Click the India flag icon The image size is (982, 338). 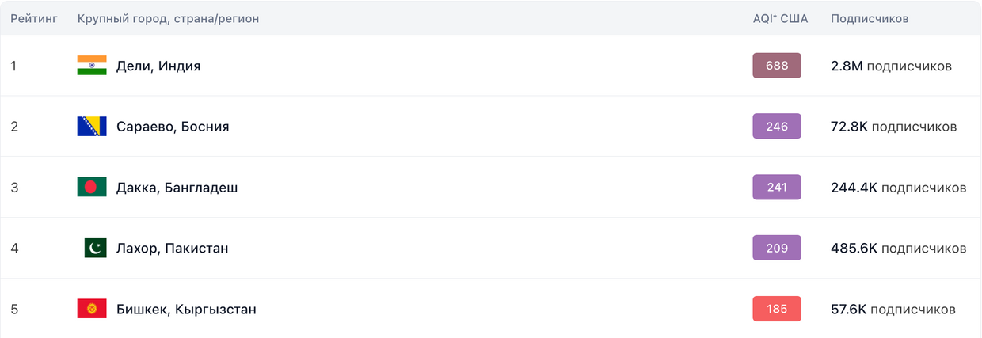coord(92,66)
